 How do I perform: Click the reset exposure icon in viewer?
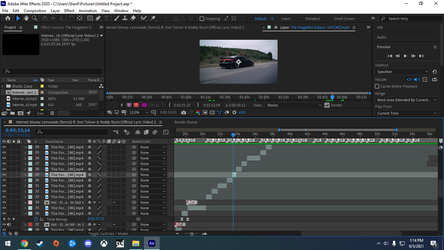pyautogui.click(x=234, y=113)
